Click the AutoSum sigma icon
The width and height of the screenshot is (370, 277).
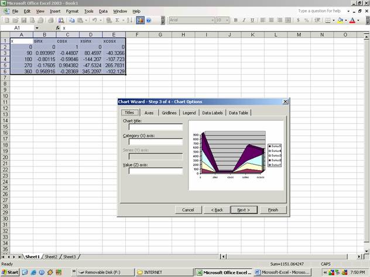[x=117, y=20]
